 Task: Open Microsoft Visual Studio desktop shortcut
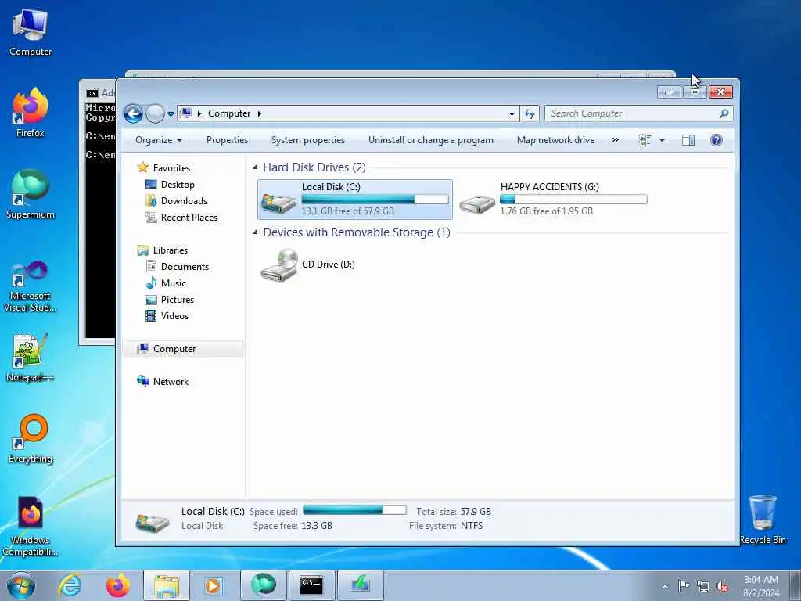tap(31, 286)
